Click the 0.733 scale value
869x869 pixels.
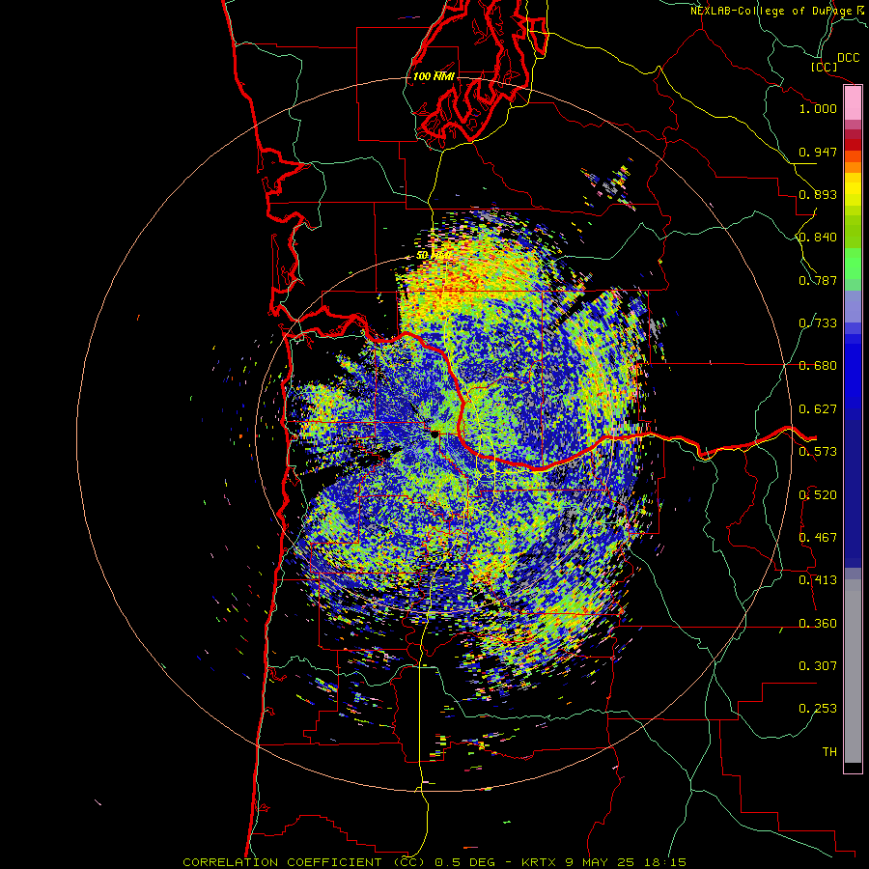pyautogui.click(x=818, y=323)
